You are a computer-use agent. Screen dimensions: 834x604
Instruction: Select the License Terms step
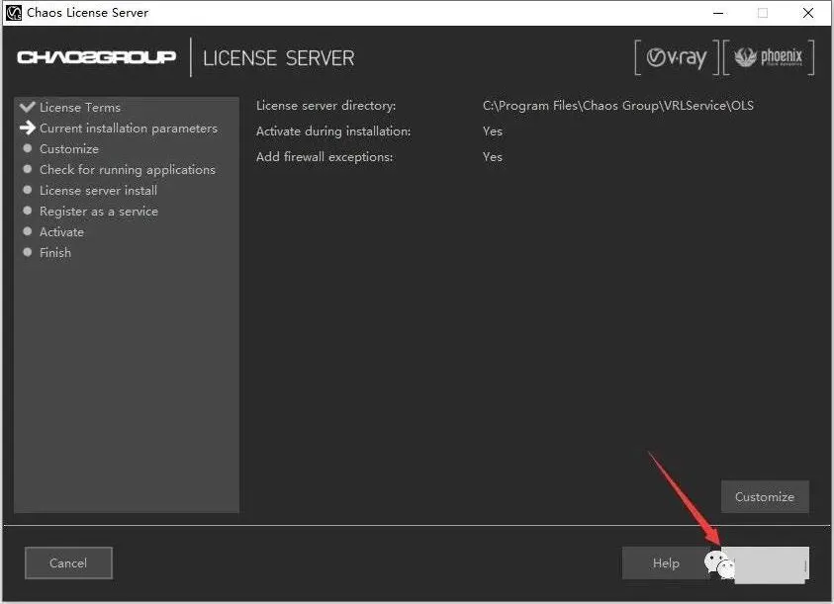point(80,108)
